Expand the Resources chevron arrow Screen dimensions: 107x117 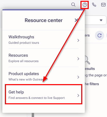click(78, 59)
